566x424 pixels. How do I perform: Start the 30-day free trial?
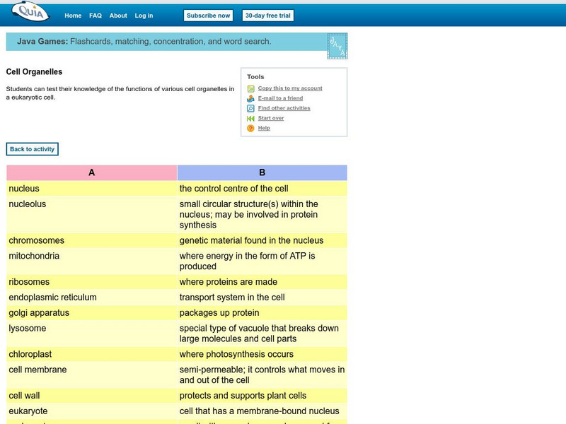tap(267, 16)
